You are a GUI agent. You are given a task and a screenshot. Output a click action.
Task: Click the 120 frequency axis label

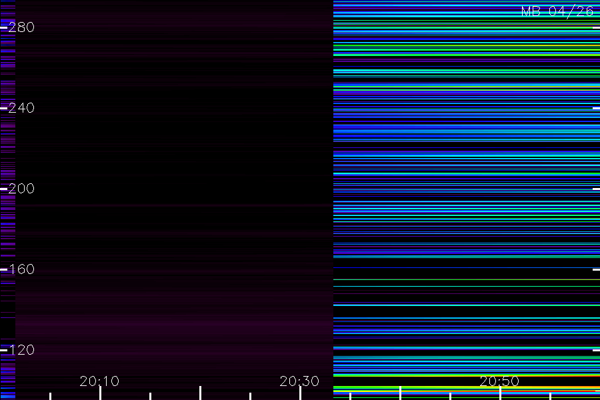coord(21,350)
